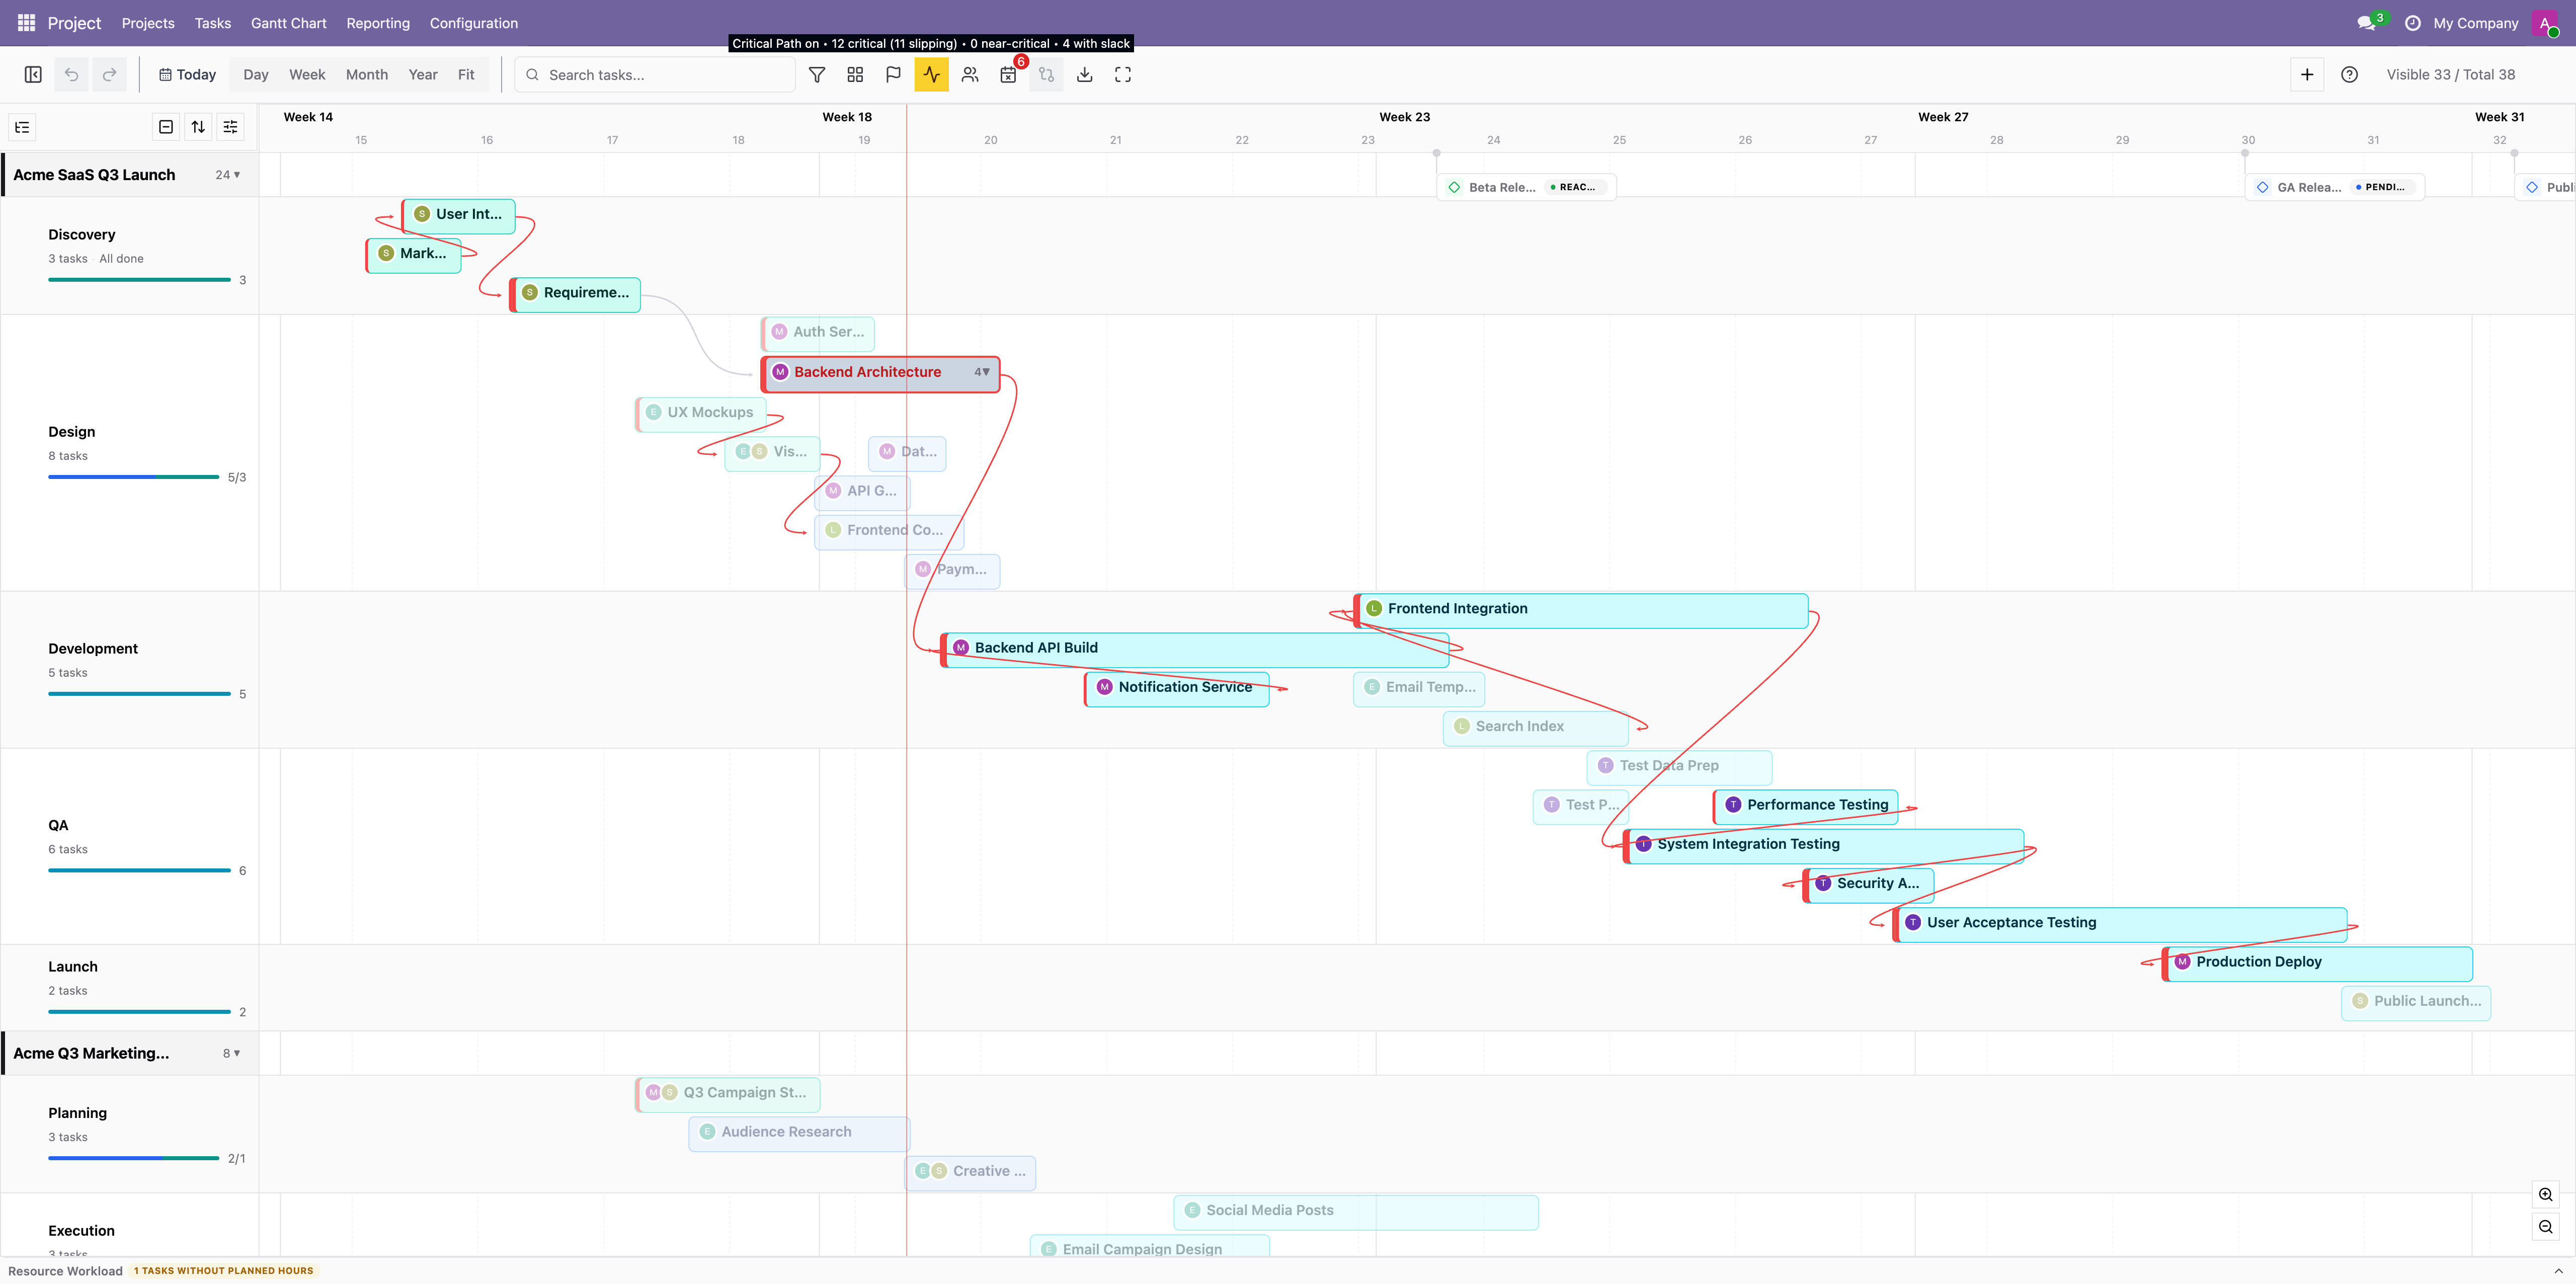Select the Design group row
The width and height of the screenshot is (2576, 1284).
(130, 453)
